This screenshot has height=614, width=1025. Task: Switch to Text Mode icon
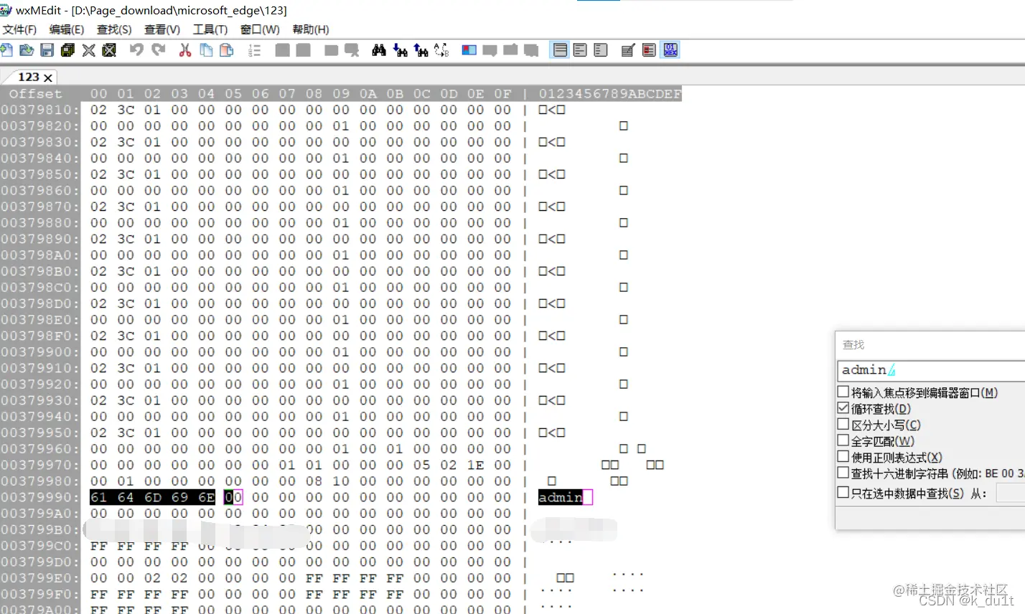tap(628, 49)
